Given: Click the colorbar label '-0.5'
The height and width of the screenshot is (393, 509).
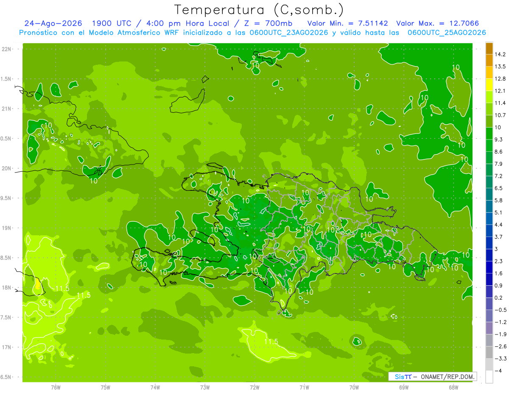Looking at the screenshot, I should (501, 310).
